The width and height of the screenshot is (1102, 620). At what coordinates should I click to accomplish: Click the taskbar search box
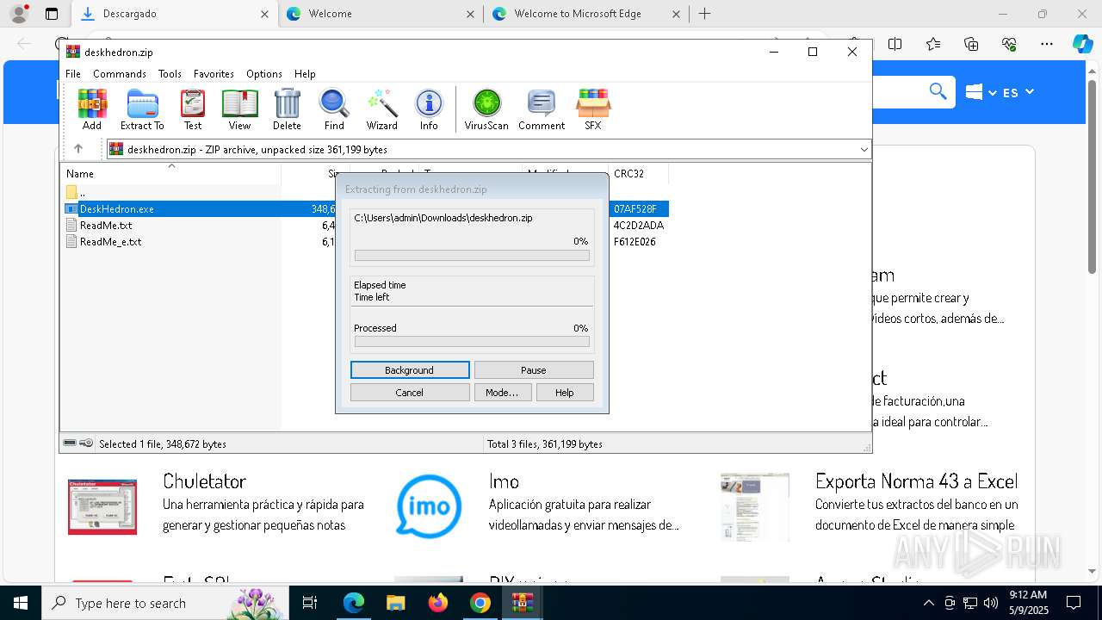pyautogui.click(x=164, y=603)
